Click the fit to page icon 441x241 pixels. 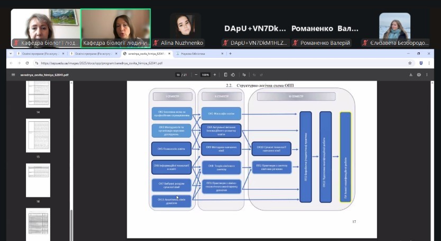226,75
